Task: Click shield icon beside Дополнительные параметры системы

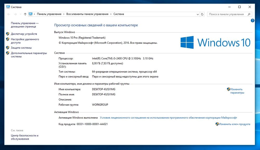Action: click(8, 53)
